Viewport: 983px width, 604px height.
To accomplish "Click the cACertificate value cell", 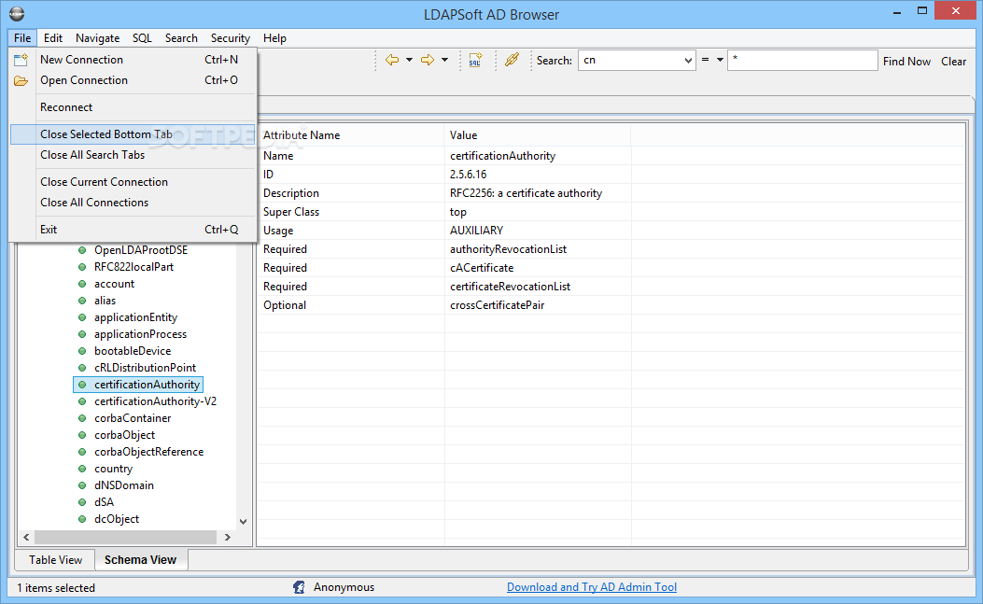I will [x=482, y=268].
